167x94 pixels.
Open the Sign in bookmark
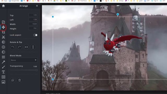[x=155, y=1]
